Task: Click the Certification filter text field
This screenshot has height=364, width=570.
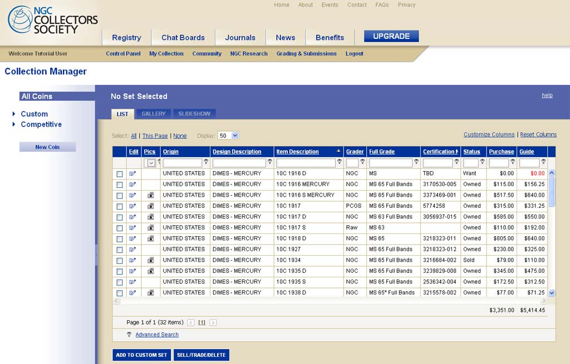Action: pyautogui.click(x=438, y=163)
